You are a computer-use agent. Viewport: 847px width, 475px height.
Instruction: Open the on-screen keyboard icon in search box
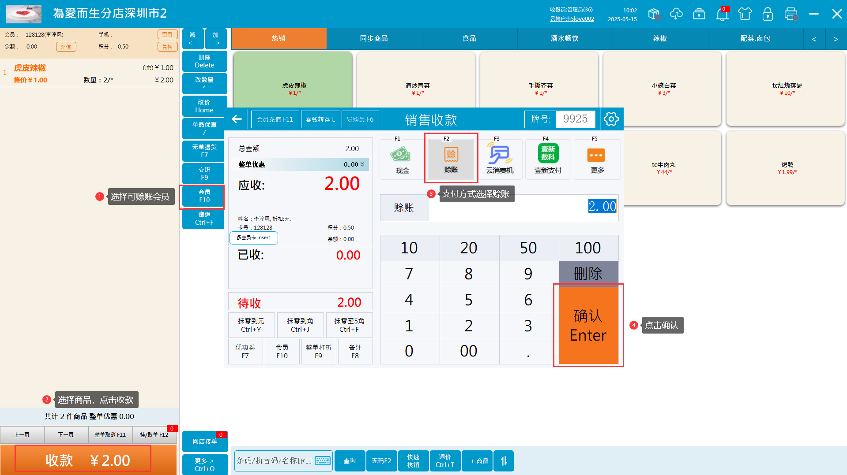(323, 461)
